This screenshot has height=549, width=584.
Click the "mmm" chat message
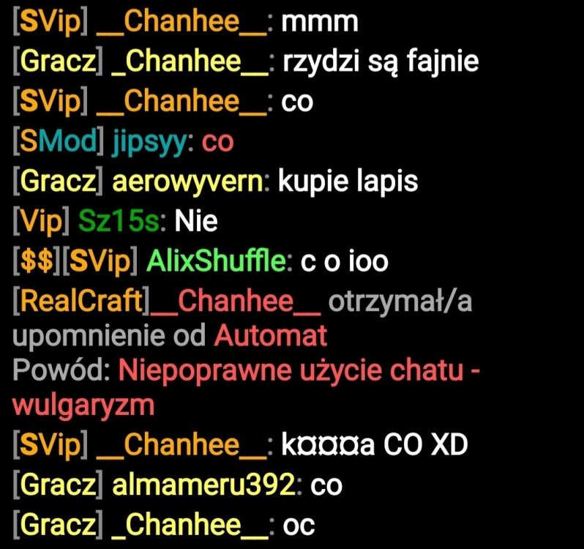tap(320, 23)
